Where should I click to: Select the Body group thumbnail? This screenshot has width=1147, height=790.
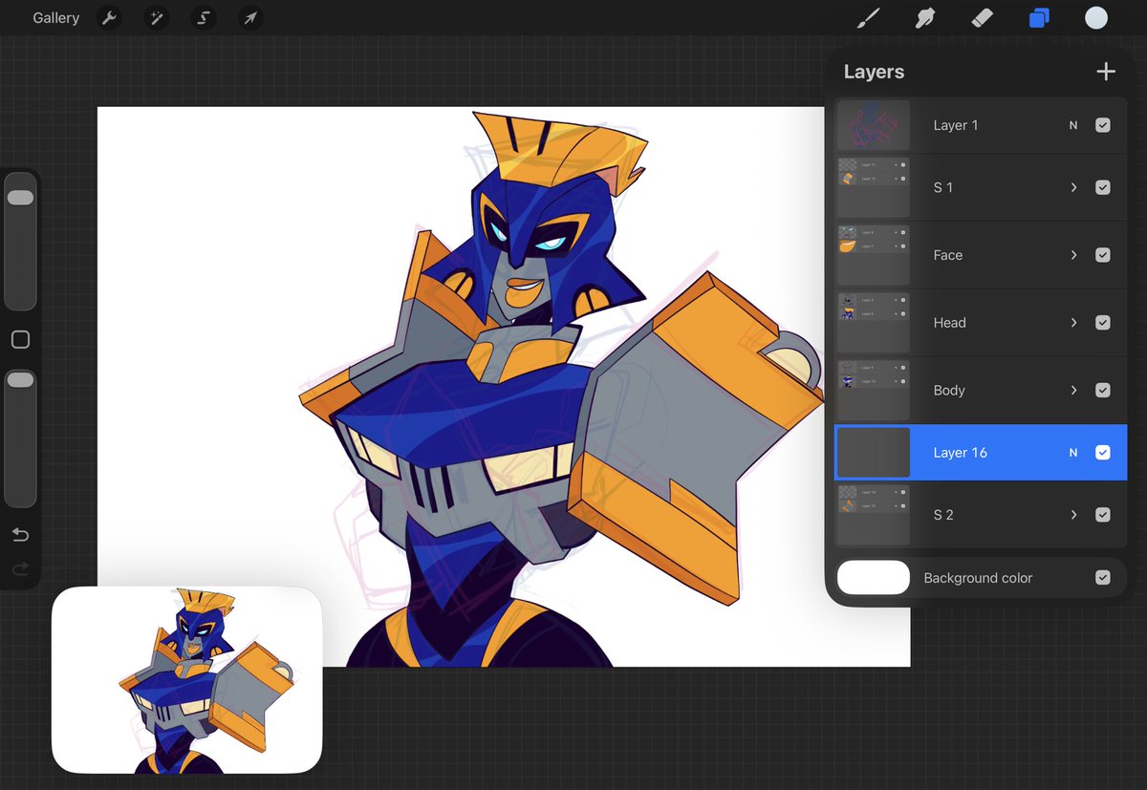point(874,390)
